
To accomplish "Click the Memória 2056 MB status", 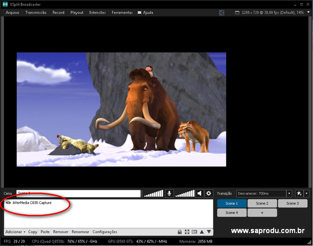I will (196, 242).
